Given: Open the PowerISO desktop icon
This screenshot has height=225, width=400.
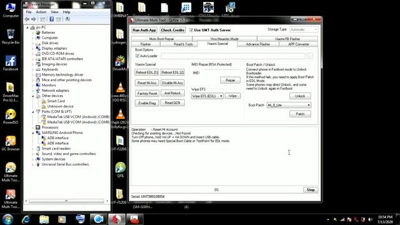Looking at the screenshot, I should pyautogui.click(x=11, y=117).
